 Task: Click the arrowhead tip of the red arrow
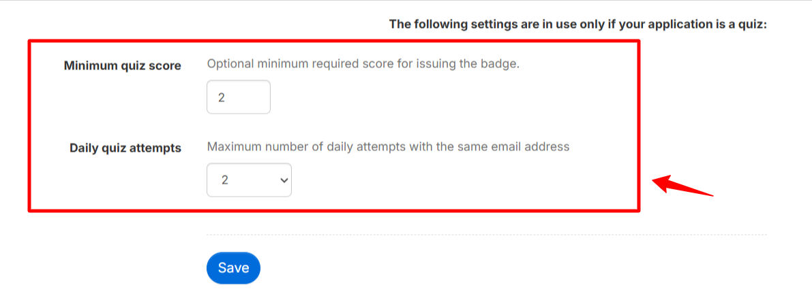coord(655,180)
